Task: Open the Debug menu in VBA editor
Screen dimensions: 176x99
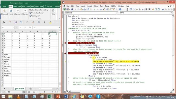Action: click(96, 6)
